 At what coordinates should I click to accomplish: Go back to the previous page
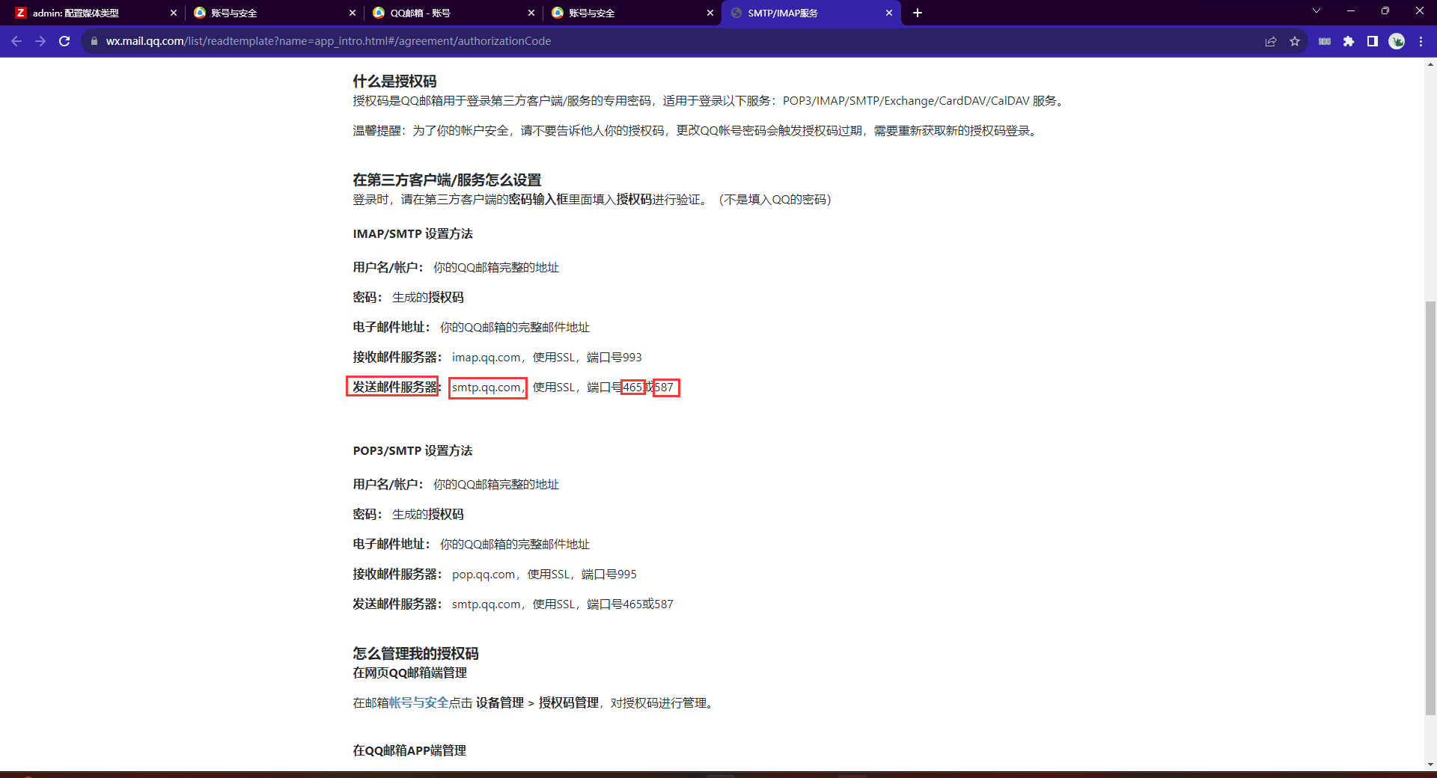(x=16, y=41)
